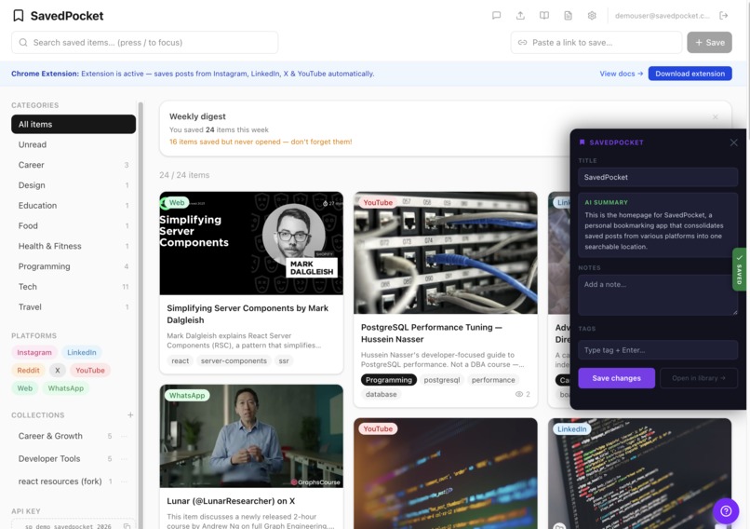This screenshot has height=529, width=750.
Task: Click the magnifier icon in search box
Action: point(23,43)
